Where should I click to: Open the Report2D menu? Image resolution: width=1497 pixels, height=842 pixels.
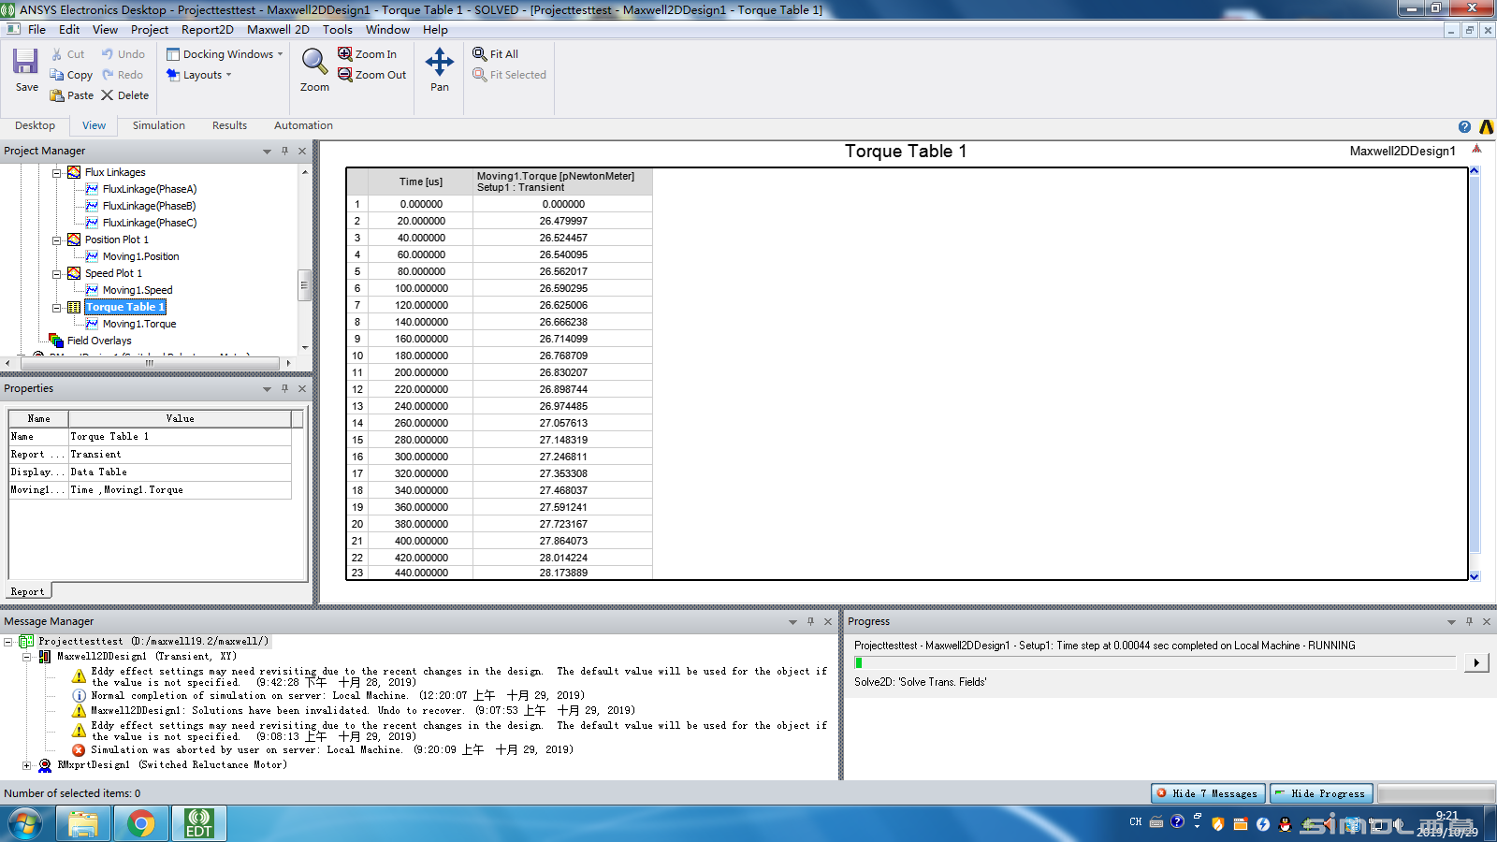click(x=207, y=30)
